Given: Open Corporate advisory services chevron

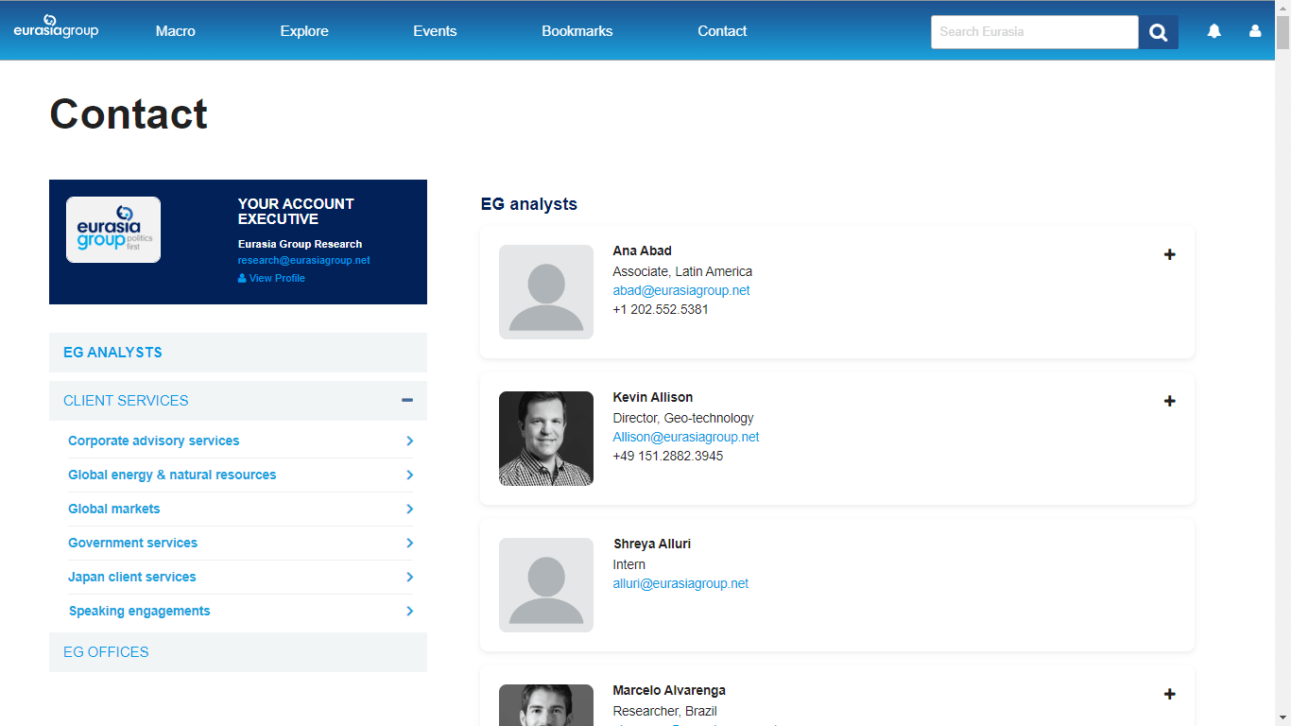Looking at the screenshot, I should click(x=409, y=441).
